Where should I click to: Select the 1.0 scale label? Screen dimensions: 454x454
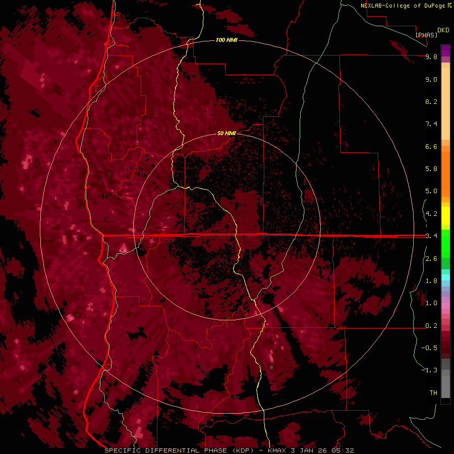tap(431, 303)
